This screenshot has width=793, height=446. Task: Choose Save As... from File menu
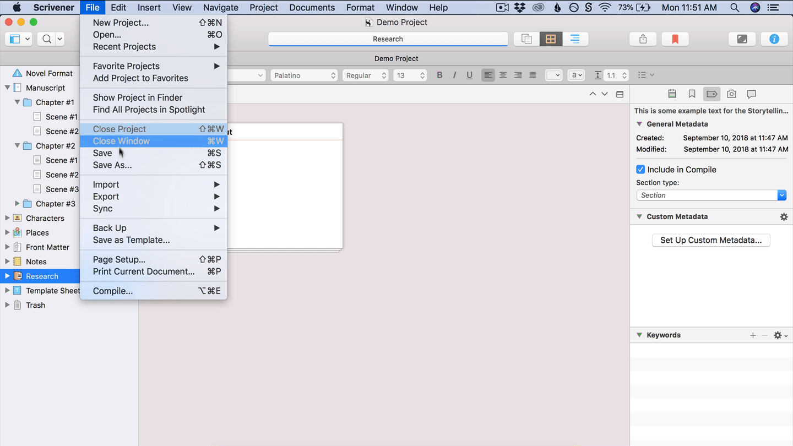pyautogui.click(x=154, y=165)
